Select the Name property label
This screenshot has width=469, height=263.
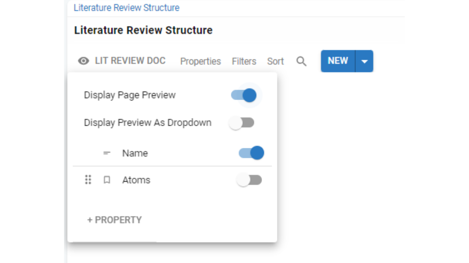pyautogui.click(x=135, y=153)
